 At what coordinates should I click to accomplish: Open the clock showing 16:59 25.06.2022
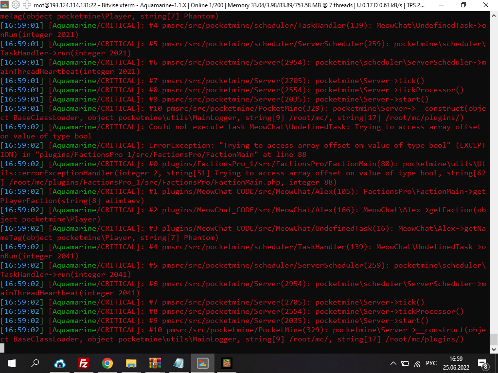(x=456, y=363)
